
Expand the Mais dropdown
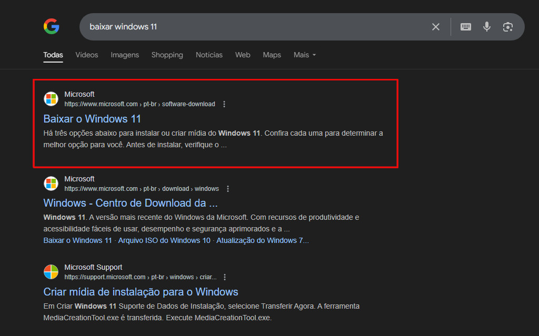coord(305,55)
